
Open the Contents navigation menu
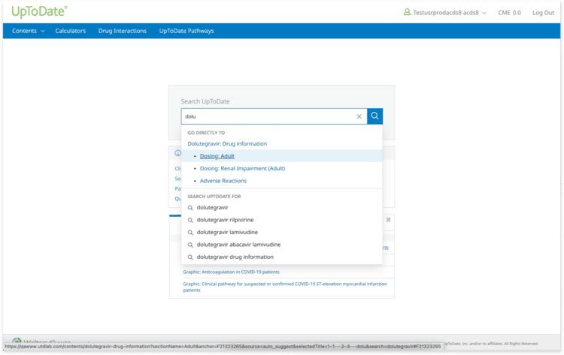pos(25,31)
